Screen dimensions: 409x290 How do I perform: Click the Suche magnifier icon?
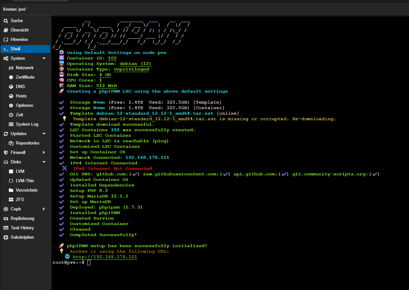(6, 21)
